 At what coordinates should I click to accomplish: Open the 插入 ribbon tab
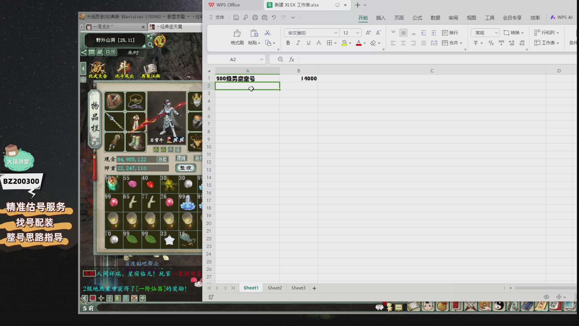point(381,18)
